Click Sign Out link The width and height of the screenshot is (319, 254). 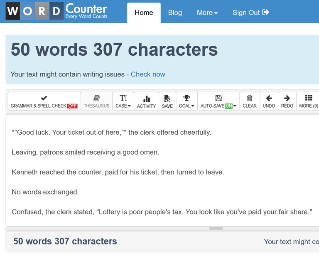click(251, 12)
